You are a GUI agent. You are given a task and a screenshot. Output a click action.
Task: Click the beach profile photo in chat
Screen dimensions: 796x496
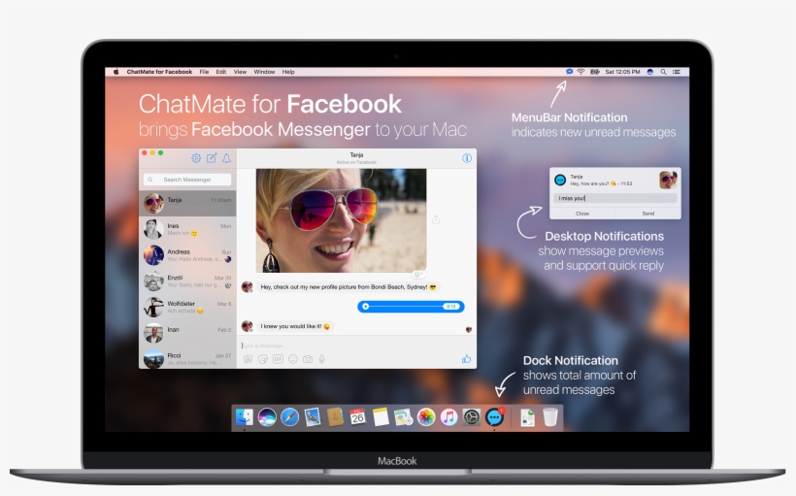click(341, 220)
